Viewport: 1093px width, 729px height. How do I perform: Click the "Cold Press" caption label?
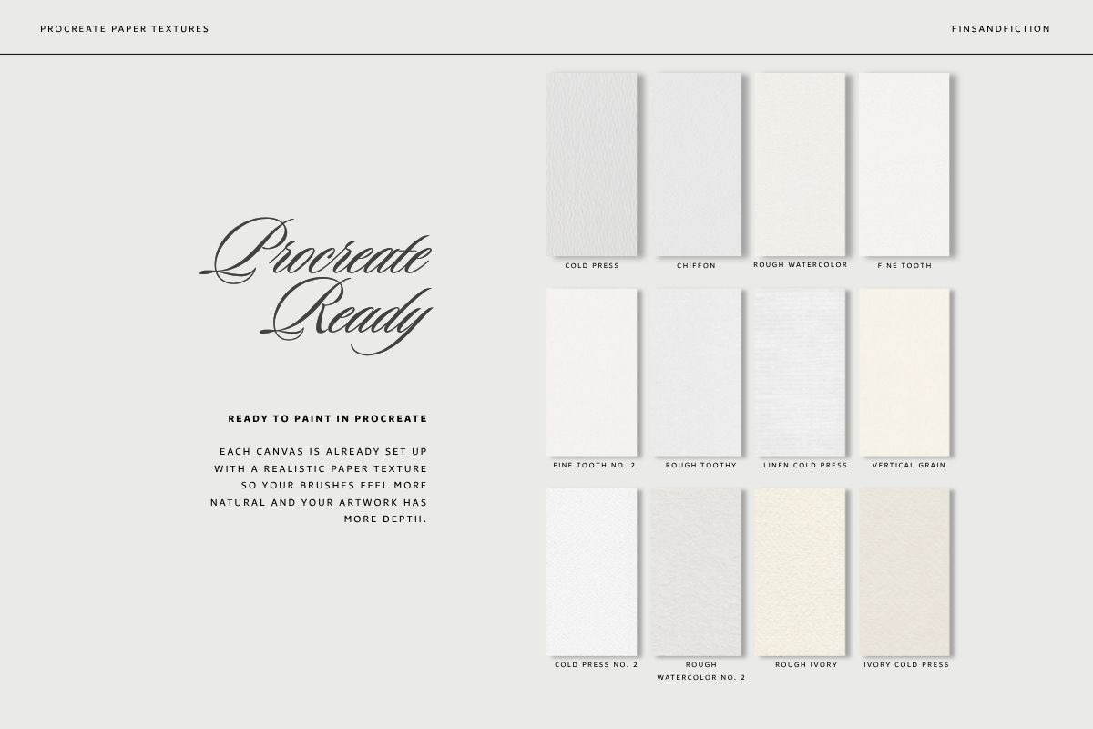tap(592, 266)
